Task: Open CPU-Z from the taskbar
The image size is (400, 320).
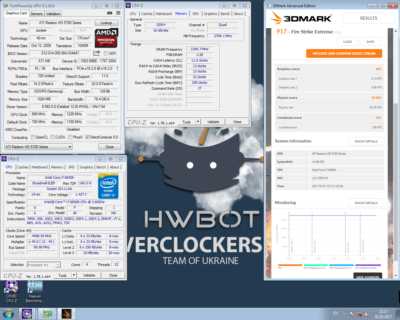Action: pyautogui.click(x=27, y=314)
